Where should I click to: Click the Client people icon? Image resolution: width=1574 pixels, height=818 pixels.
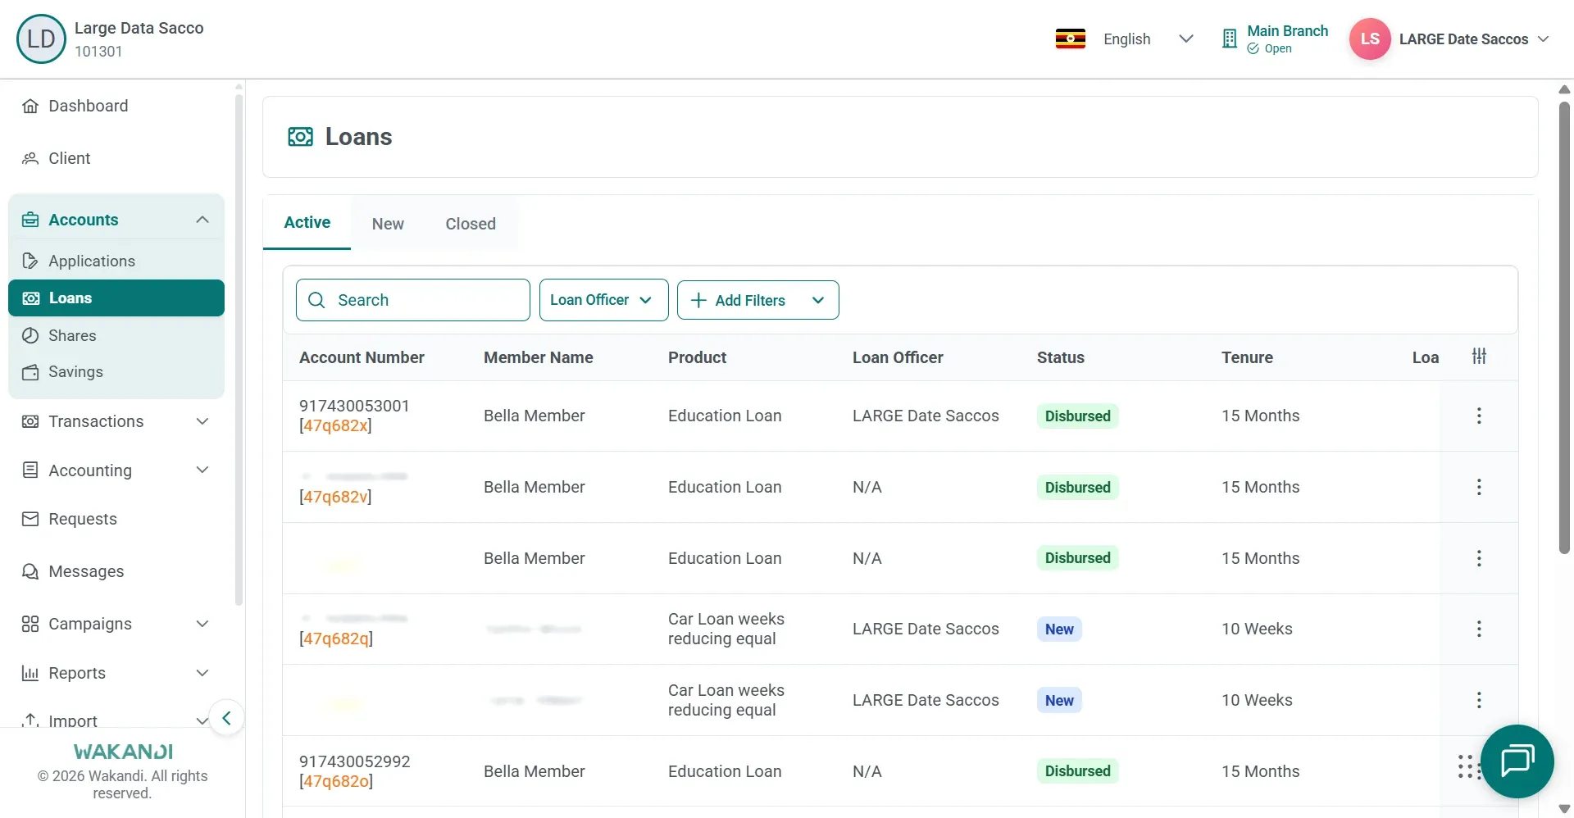(30, 158)
